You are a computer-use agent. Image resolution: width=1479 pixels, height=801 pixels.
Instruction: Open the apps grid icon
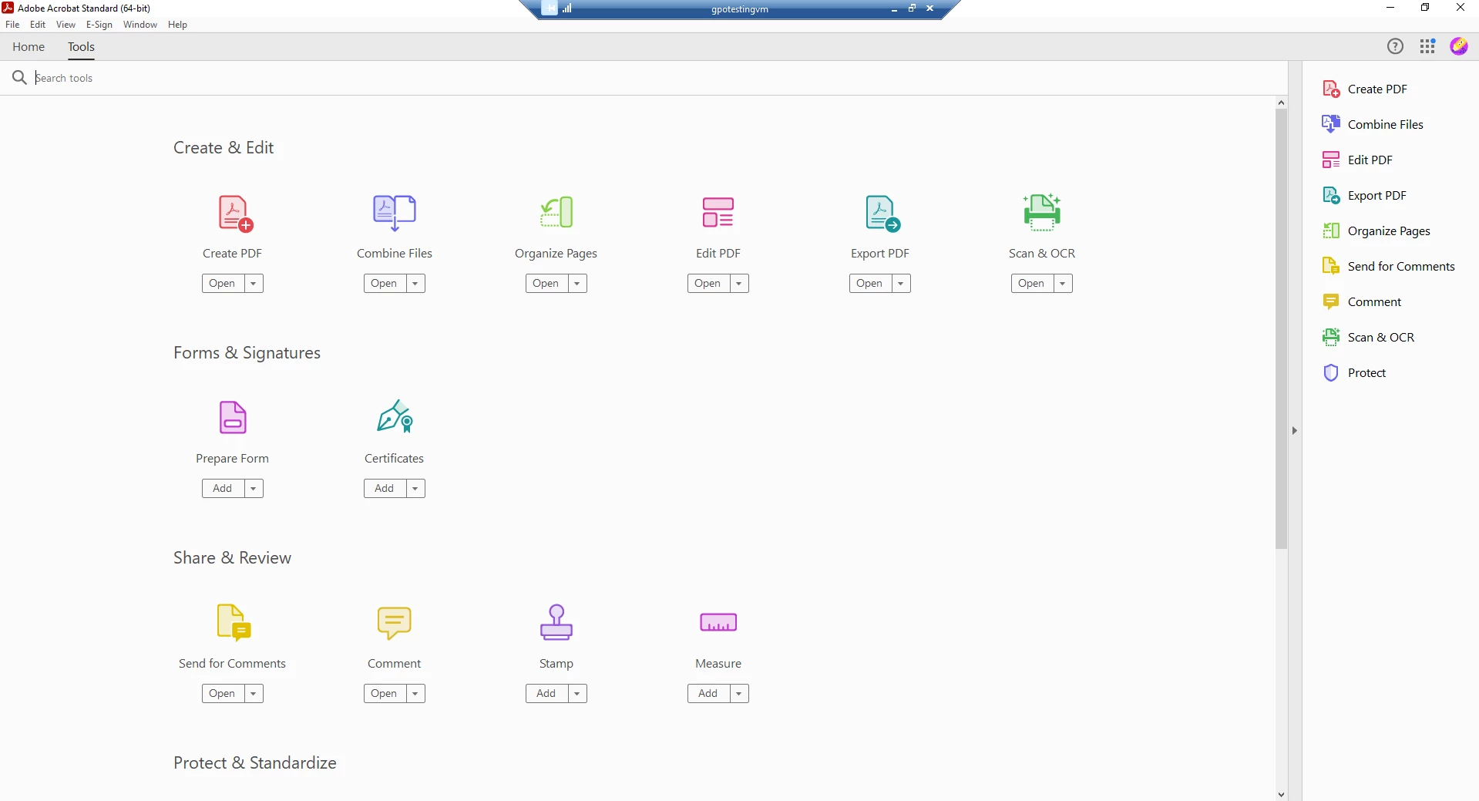click(1427, 46)
